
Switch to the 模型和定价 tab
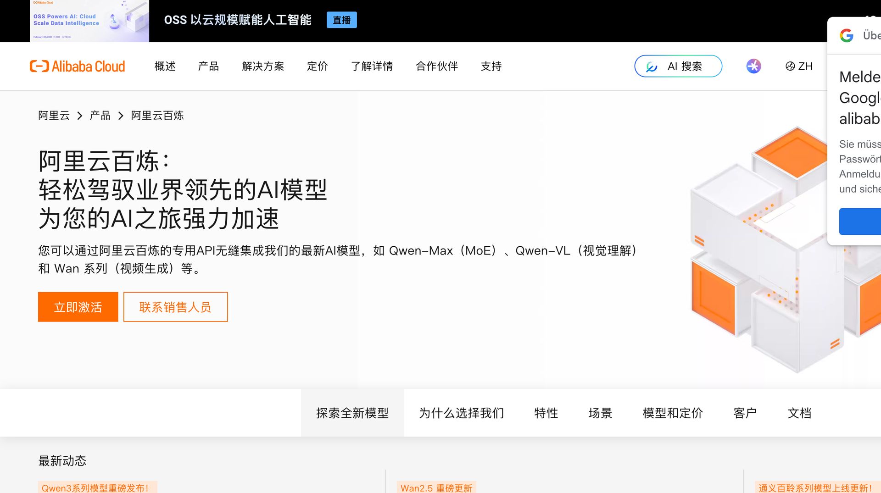pyautogui.click(x=672, y=413)
